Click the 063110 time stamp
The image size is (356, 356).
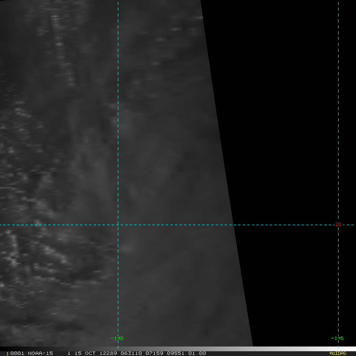click(x=131, y=353)
